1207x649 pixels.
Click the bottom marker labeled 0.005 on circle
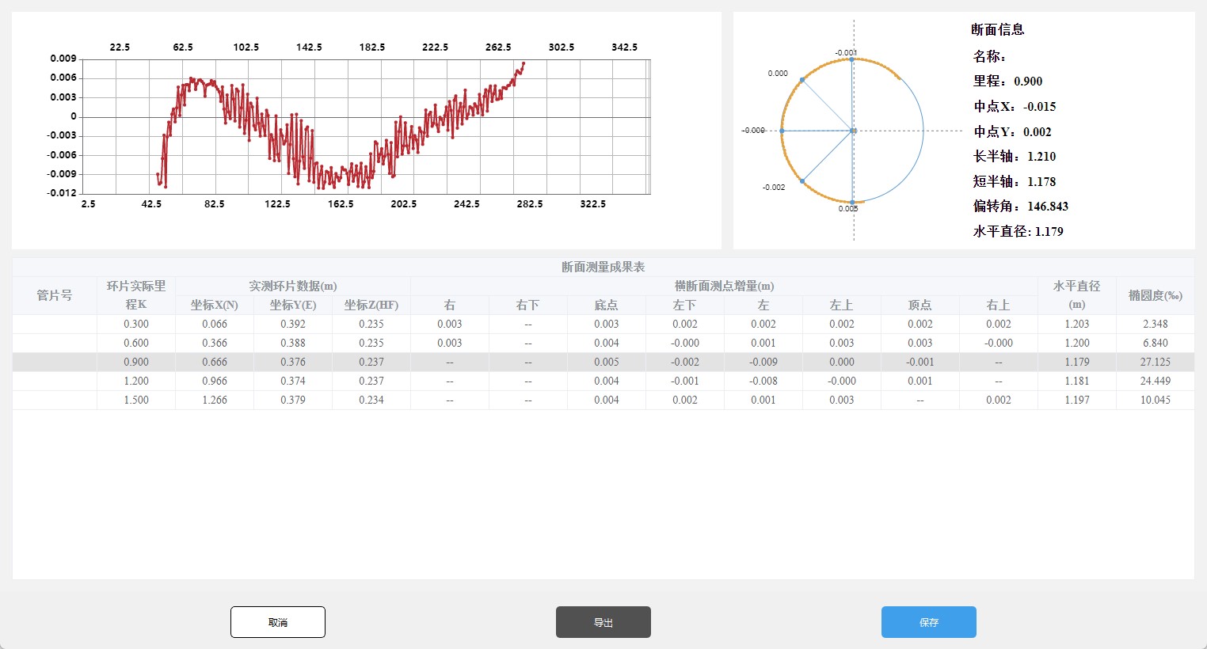coord(852,203)
